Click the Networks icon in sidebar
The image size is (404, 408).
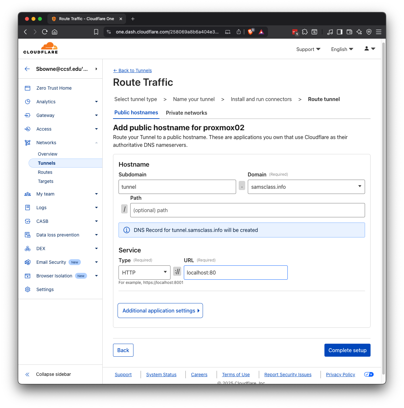pos(28,143)
